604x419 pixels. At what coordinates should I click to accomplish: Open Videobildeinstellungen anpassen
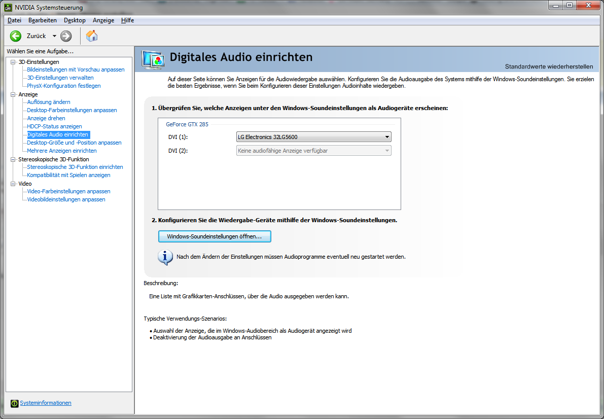click(x=66, y=199)
